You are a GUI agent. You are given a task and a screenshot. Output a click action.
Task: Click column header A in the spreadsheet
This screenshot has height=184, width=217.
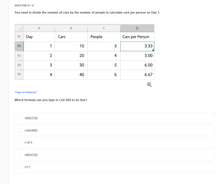point(39,28)
